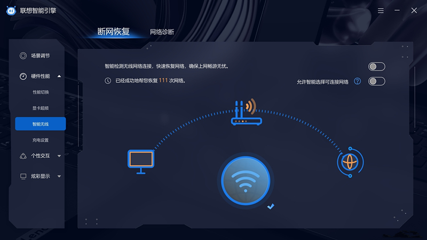The height and width of the screenshot is (240, 427).
Task: Click the 场景调节 target icon
Action: click(x=23, y=56)
